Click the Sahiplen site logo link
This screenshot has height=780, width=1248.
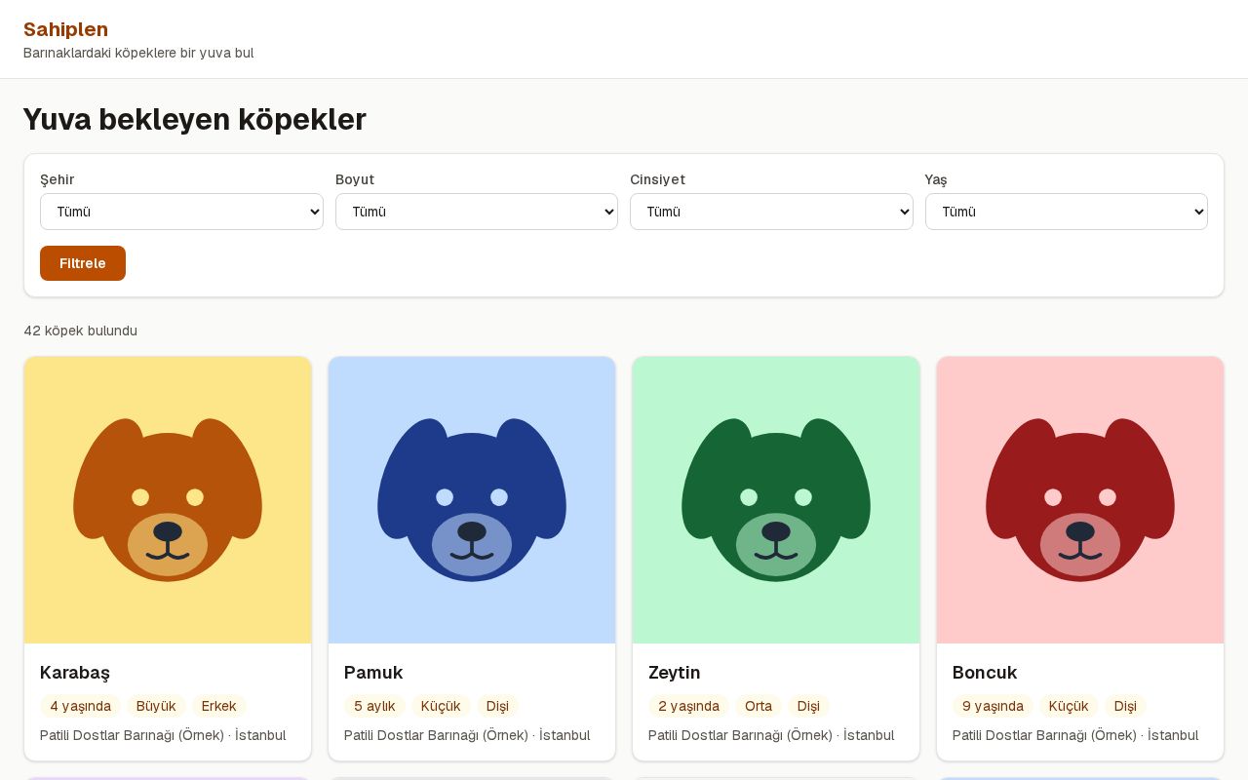[x=65, y=29]
